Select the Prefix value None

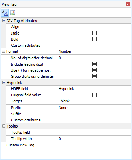click(x=95, y=108)
